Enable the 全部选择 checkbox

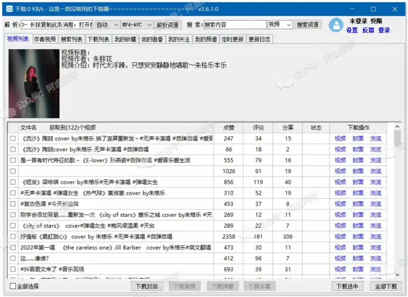point(13,286)
